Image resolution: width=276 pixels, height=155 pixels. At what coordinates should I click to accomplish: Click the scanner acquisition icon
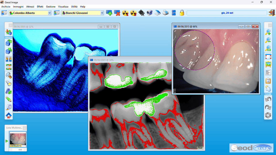pyautogui.click(x=158, y=13)
